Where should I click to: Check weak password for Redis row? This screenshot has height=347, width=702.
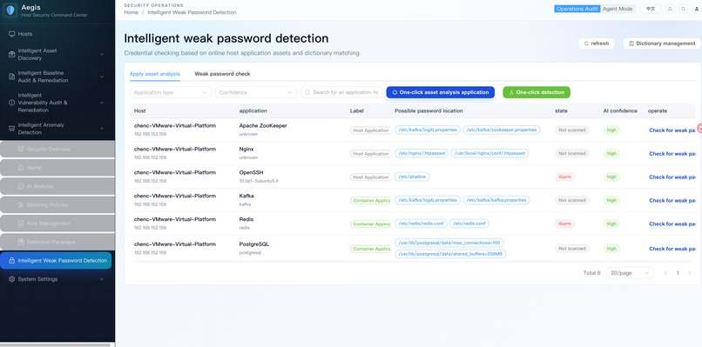673,224
